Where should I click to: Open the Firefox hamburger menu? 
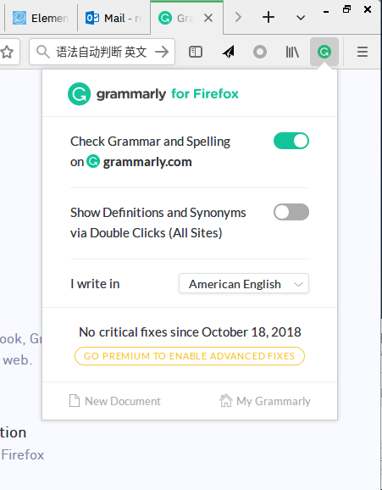(x=363, y=52)
